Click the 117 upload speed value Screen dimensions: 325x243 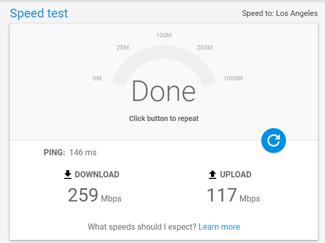[222, 195]
